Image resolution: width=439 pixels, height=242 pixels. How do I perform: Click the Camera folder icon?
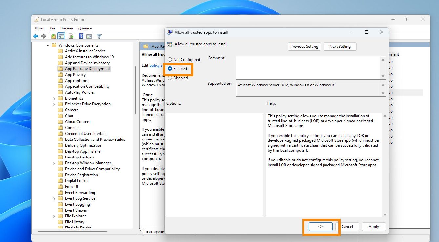point(60,110)
